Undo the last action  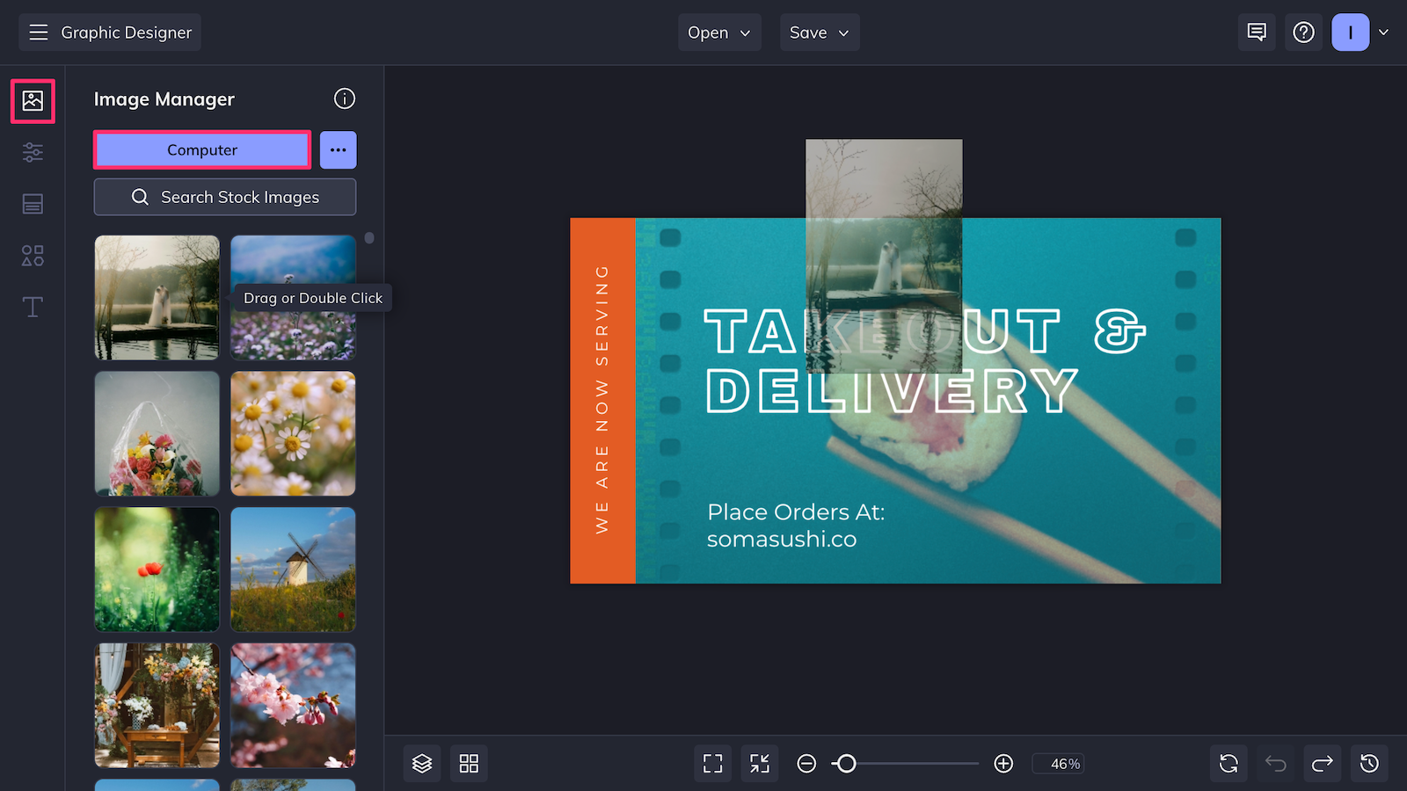[1274, 763]
